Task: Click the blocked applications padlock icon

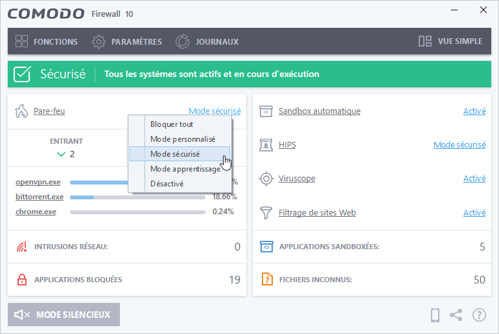Action: click(21, 280)
